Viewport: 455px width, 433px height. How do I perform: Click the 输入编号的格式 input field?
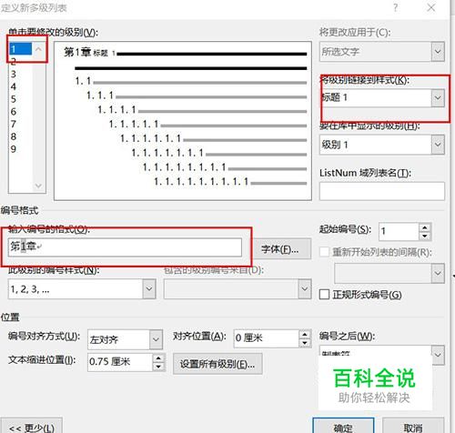125,247
